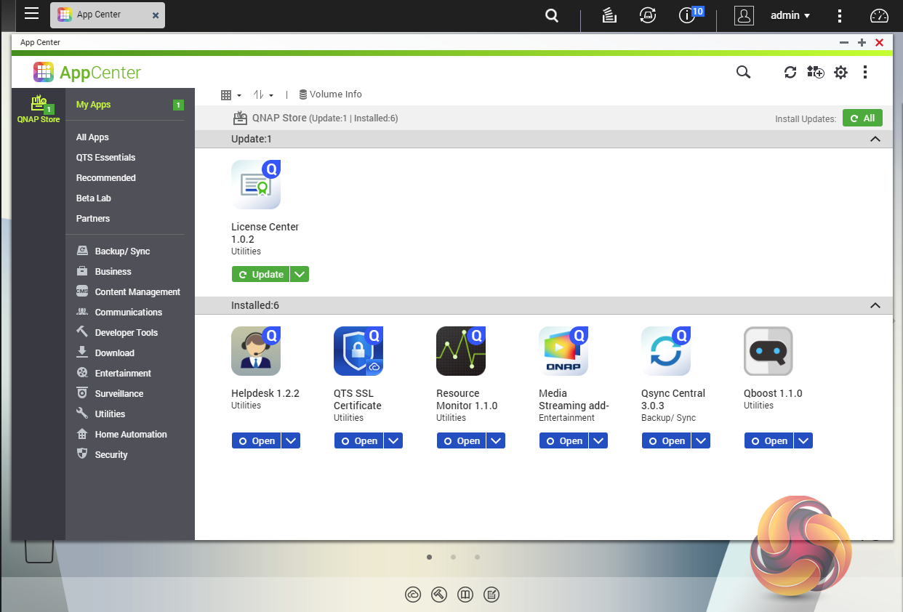903x612 pixels.
Task: Expand Qsync Central Open dropdown arrow
Action: click(701, 440)
